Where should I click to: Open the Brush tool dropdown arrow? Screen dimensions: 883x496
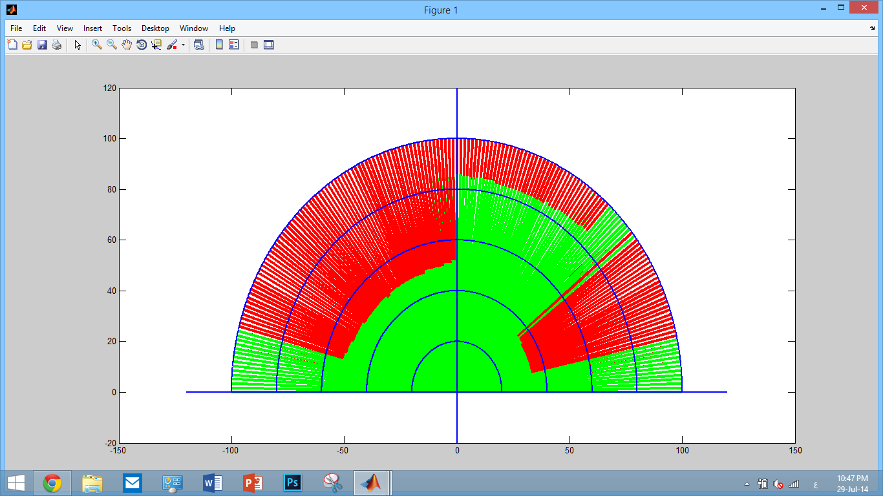[x=182, y=45]
